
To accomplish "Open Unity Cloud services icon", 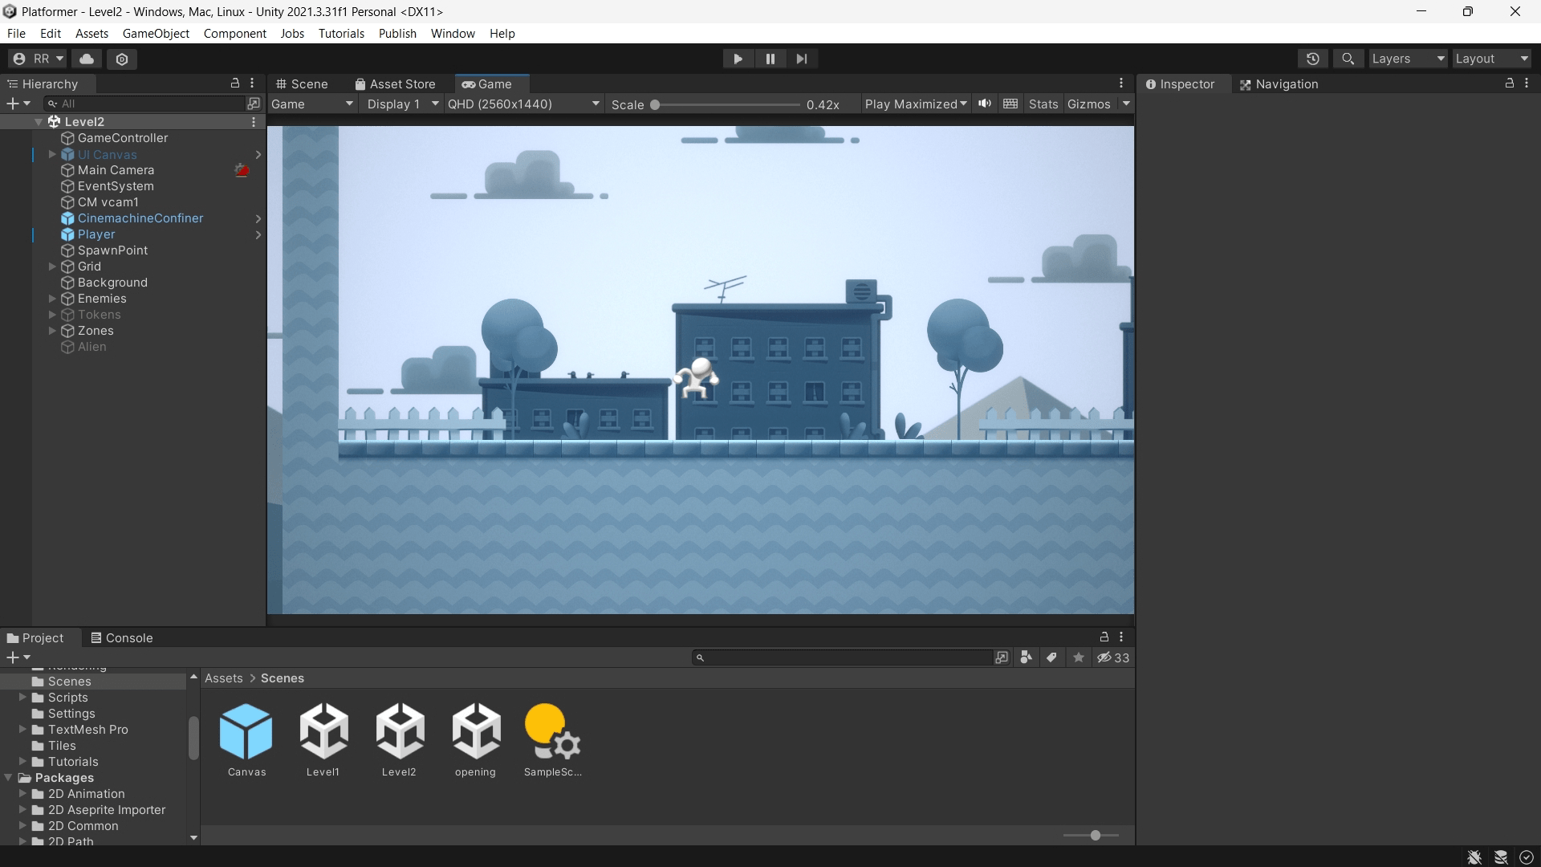I will pyautogui.click(x=87, y=59).
